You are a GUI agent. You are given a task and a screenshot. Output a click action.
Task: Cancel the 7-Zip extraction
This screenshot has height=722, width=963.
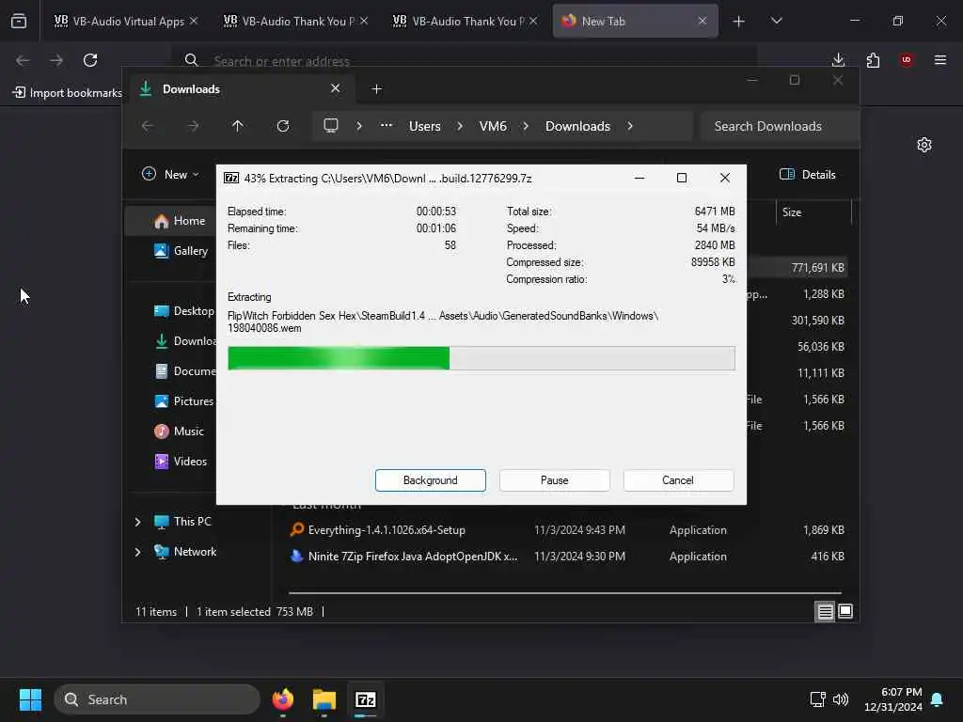(678, 480)
